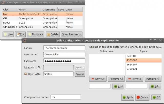This screenshot has height=104, width=164.
Task: Uncheck the Open with checkbox
Action: coord(26,74)
